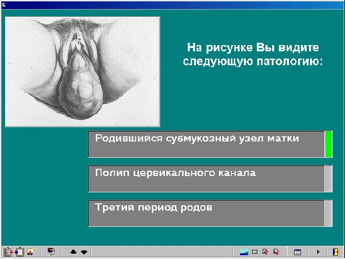Click the landscape picture icon in toolbar
Viewport: 345px width, 259px height.
244,252
